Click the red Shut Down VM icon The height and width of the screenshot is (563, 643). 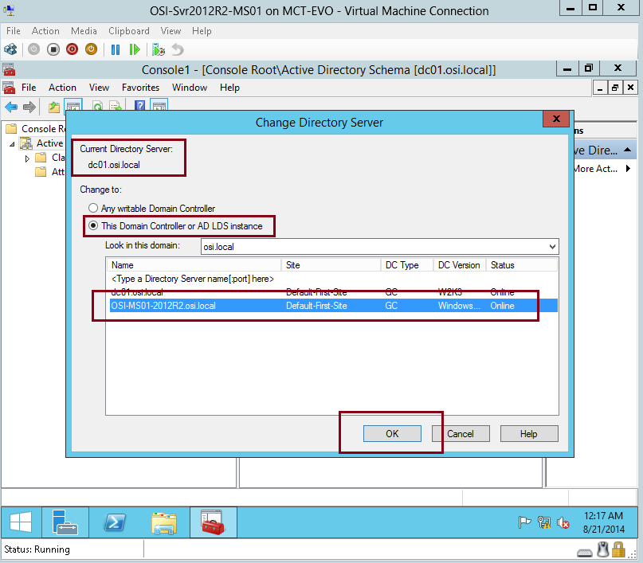click(73, 49)
